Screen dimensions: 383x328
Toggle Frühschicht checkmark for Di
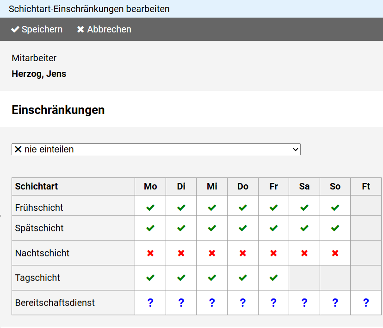click(181, 208)
